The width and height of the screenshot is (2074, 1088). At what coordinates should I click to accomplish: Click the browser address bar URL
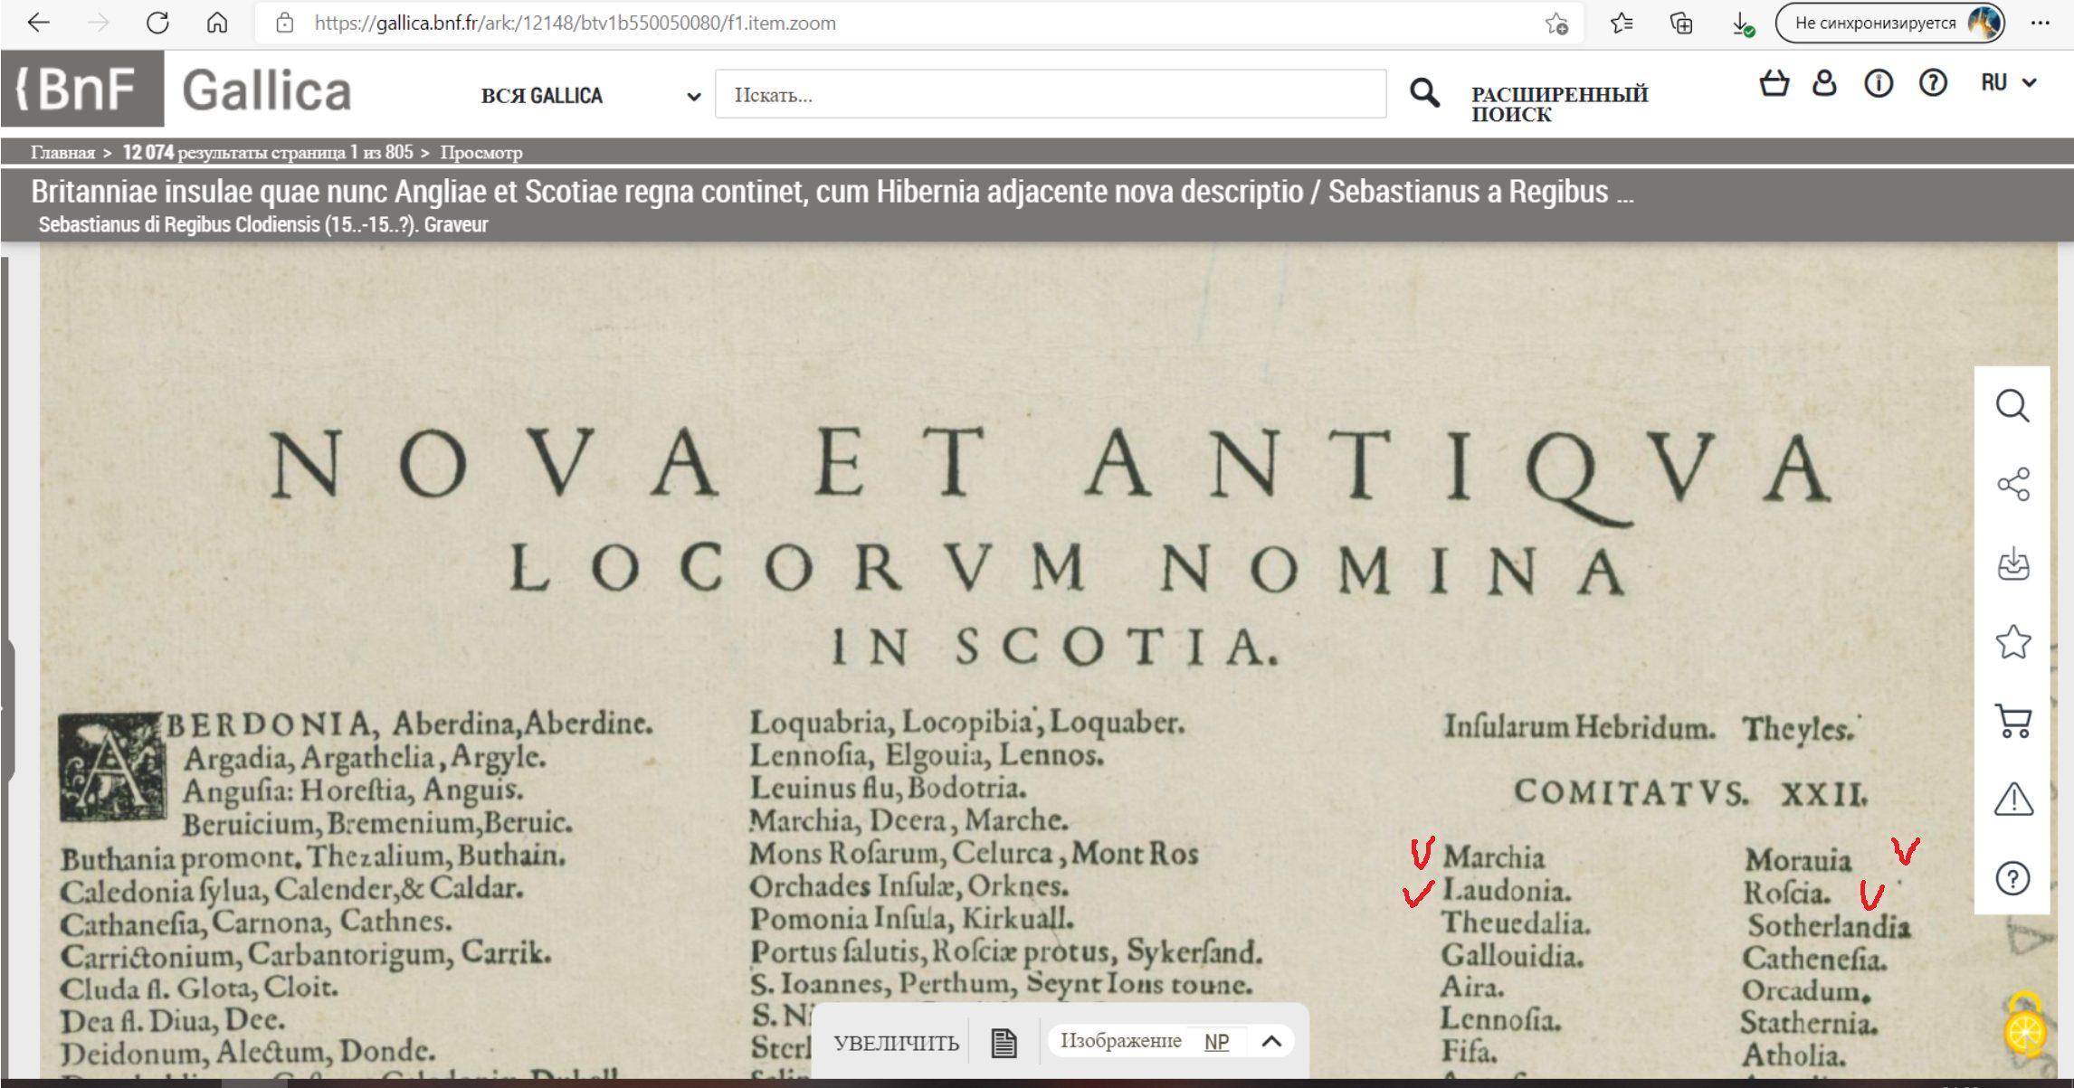tap(576, 23)
